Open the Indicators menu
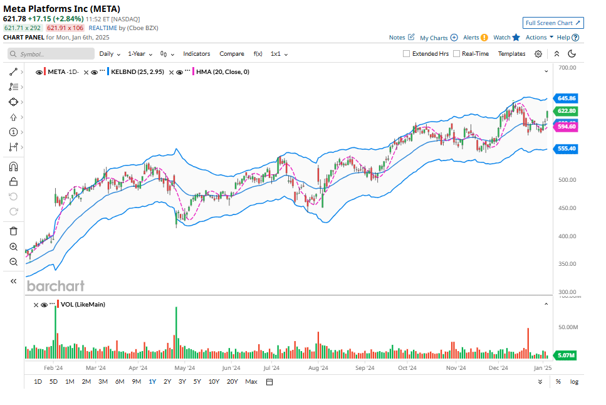 (x=197, y=54)
